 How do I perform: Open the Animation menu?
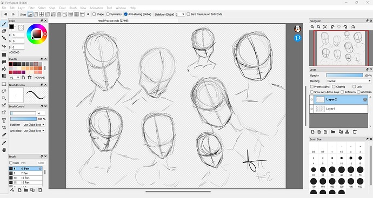coord(96,8)
